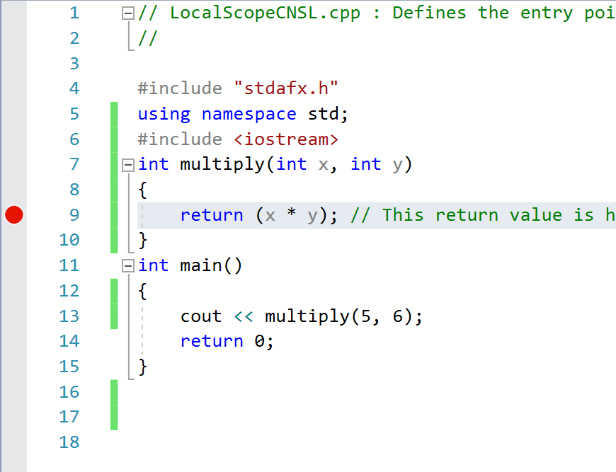This screenshot has height=472, width=616.
Task: Toggle a breakpoint on the return 0 line
Action: [x=13, y=340]
